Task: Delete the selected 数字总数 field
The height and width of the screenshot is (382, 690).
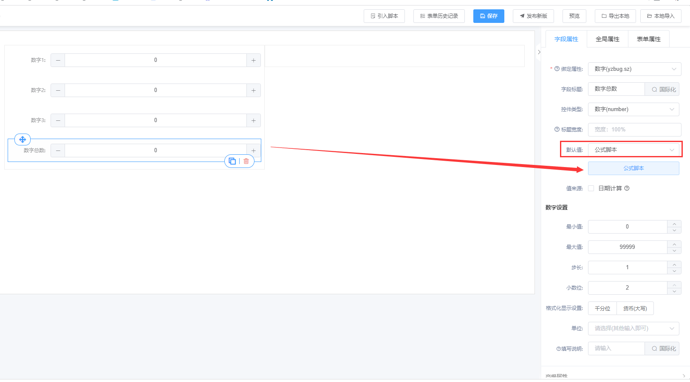Action: pyautogui.click(x=246, y=161)
